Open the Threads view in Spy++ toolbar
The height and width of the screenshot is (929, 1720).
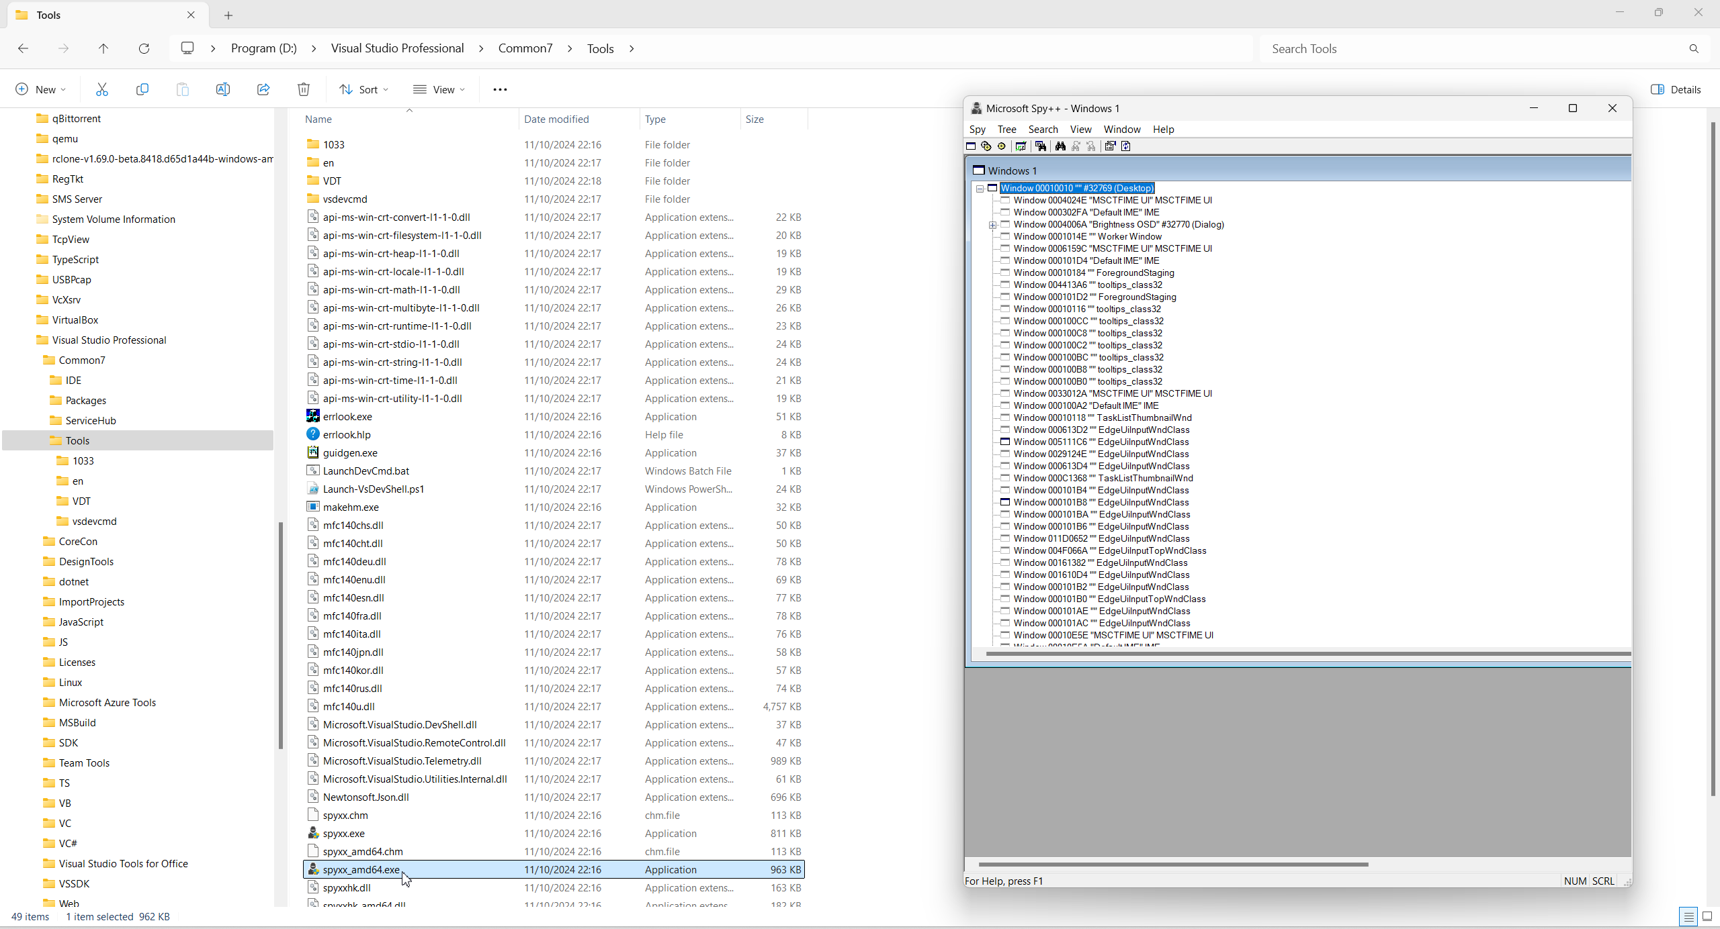pyautogui.click(x=1002, y=146)
